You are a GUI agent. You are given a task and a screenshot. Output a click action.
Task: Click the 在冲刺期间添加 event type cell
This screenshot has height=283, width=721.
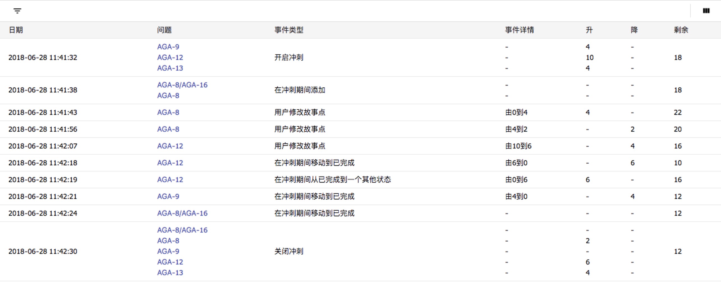point(300,90)
